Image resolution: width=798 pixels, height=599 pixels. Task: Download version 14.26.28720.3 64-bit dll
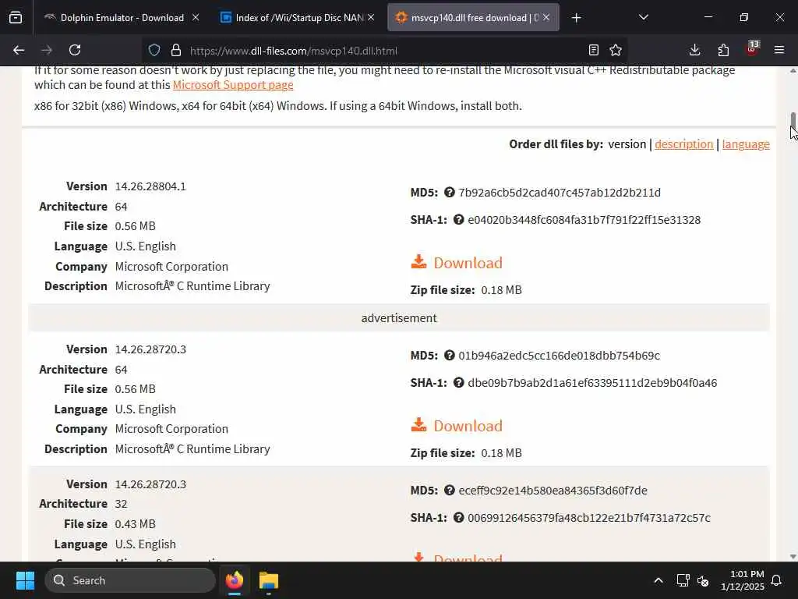coord(468,426)
